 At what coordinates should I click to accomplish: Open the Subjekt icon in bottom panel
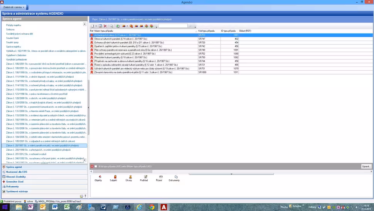pyautogui.click(x=113, y=178)
